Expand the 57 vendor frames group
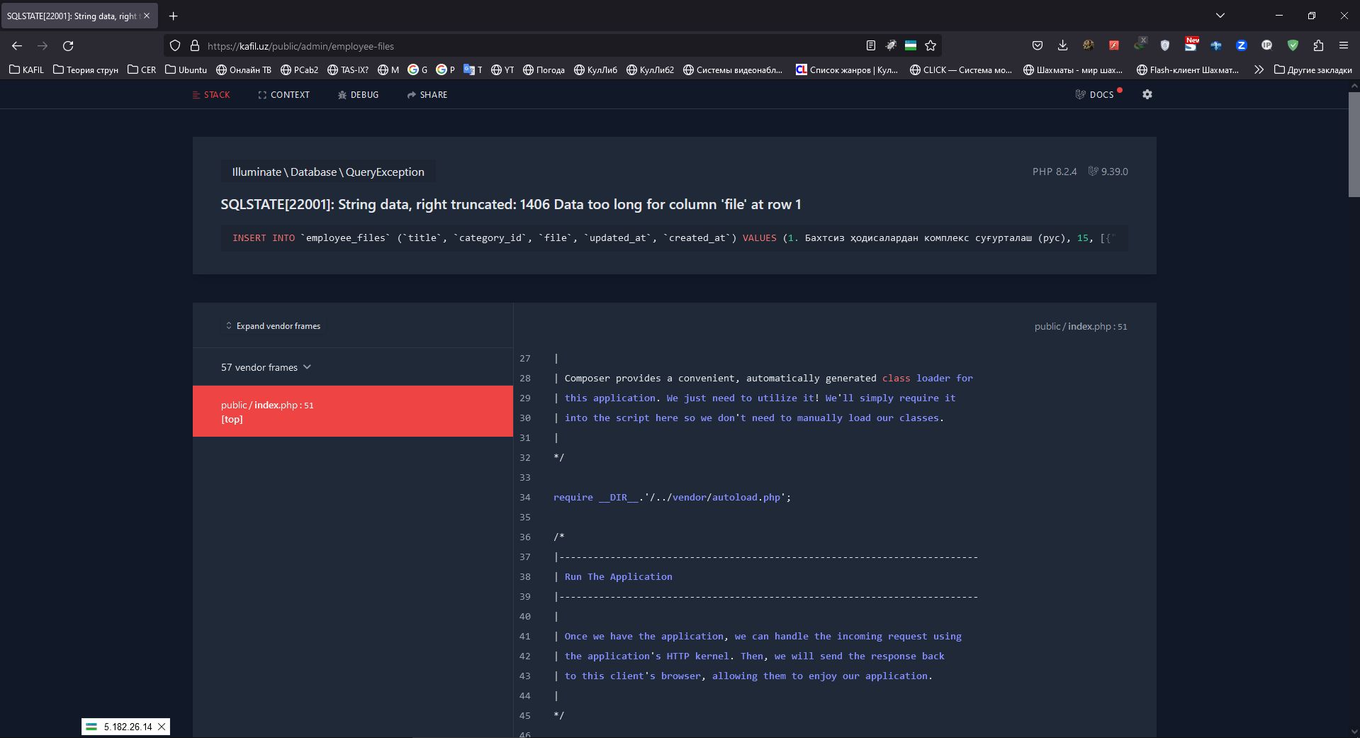The image size is (1360, 738). [x=266, y=367]
